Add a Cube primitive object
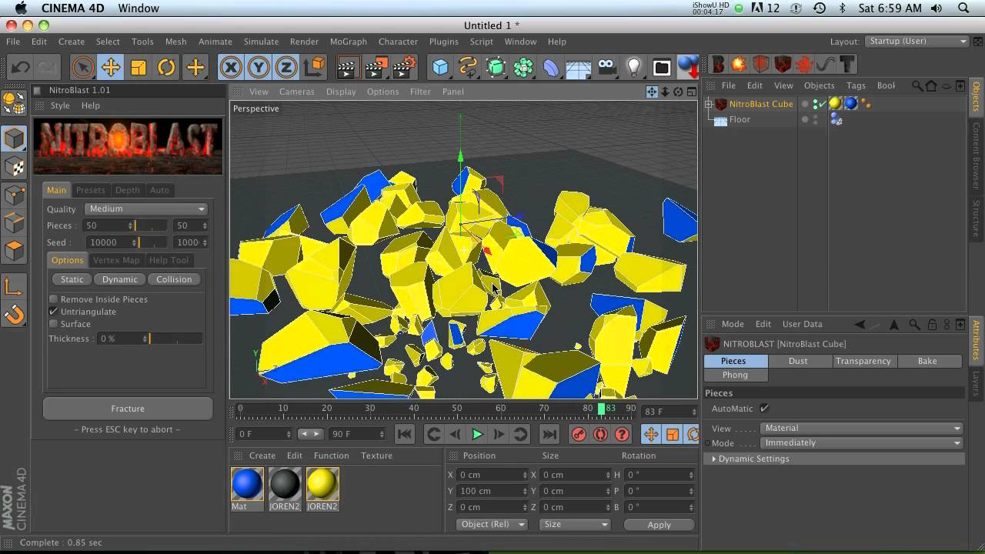 point(440,68)
